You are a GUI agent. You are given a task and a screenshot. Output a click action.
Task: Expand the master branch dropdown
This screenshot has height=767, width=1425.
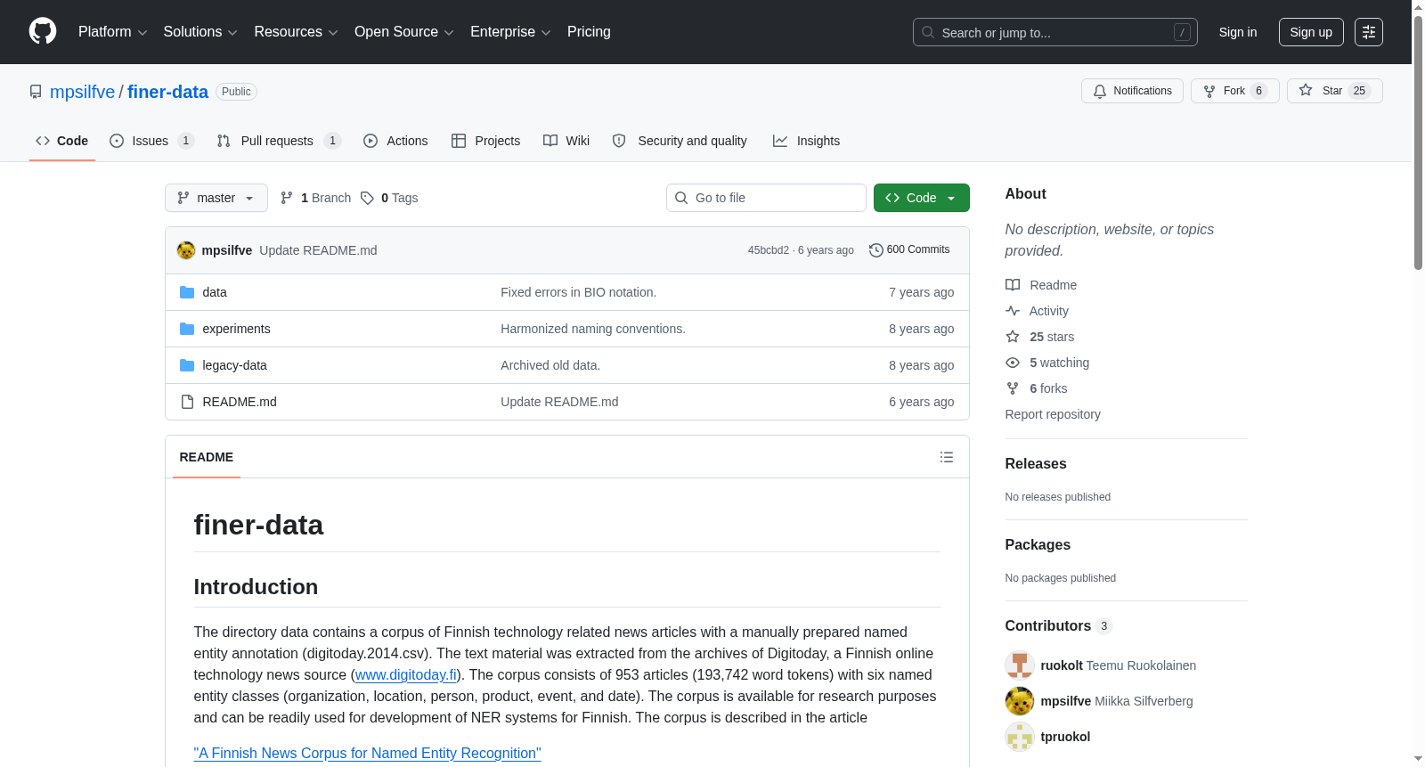pos(216,198)
